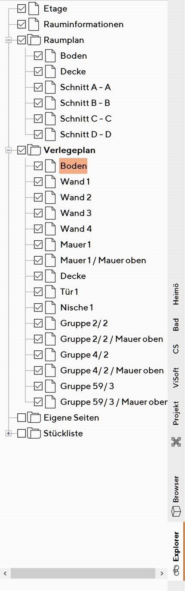
Task: Open the Heimö side tab
Action: click(176, 295)
